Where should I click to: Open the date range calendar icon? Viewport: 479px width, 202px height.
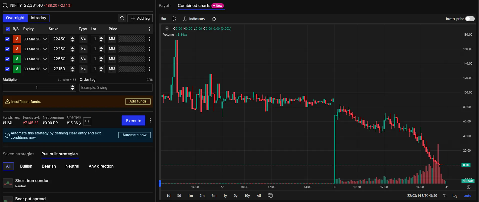pos(270,196)
